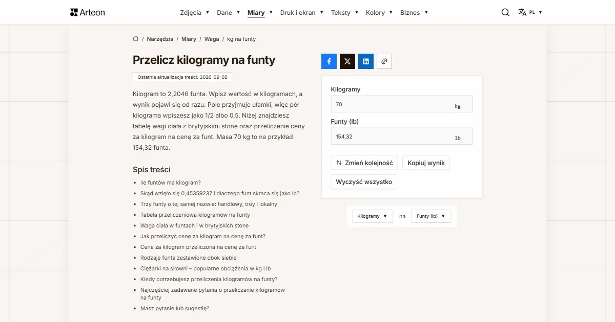The height and width of the screenshot is (322, 615).
Task: Jump to 'Jak przeliczyć cenę za kilogram' section
Action: 203,236
